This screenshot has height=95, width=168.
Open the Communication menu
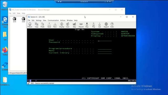(x=53, y=20)
